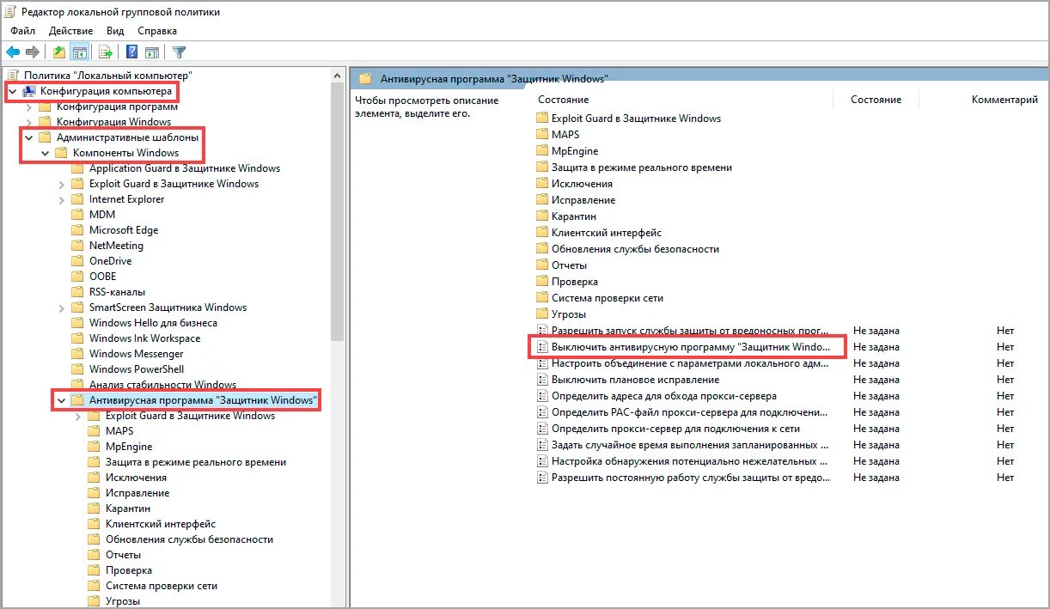Sort by the second Состояние column header
Viewport: 1050px width, 609px height.
coord(876,100)
